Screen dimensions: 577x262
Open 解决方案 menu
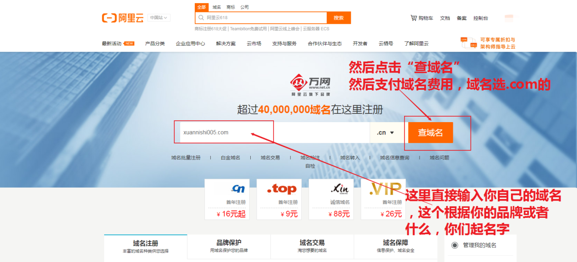(226, 44)
